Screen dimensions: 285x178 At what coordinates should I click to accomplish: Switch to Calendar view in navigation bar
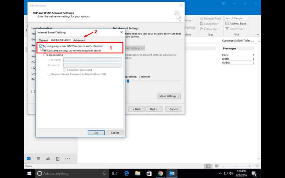pyautogui.click(x=38, y=159)
